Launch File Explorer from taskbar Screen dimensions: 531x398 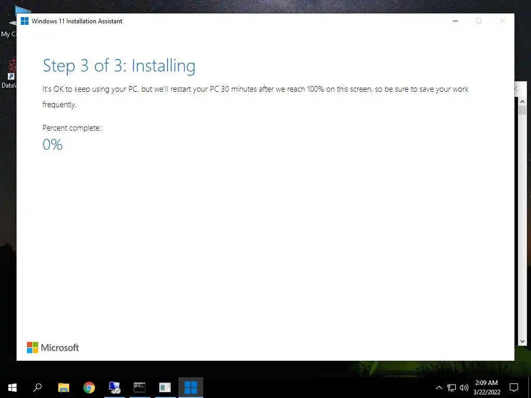pyautogui.click(x=64, y=387)
